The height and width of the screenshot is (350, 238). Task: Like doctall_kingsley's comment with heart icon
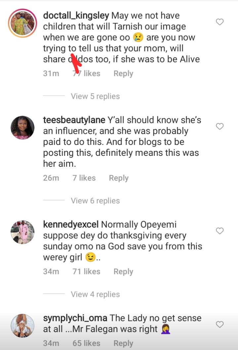220,22
